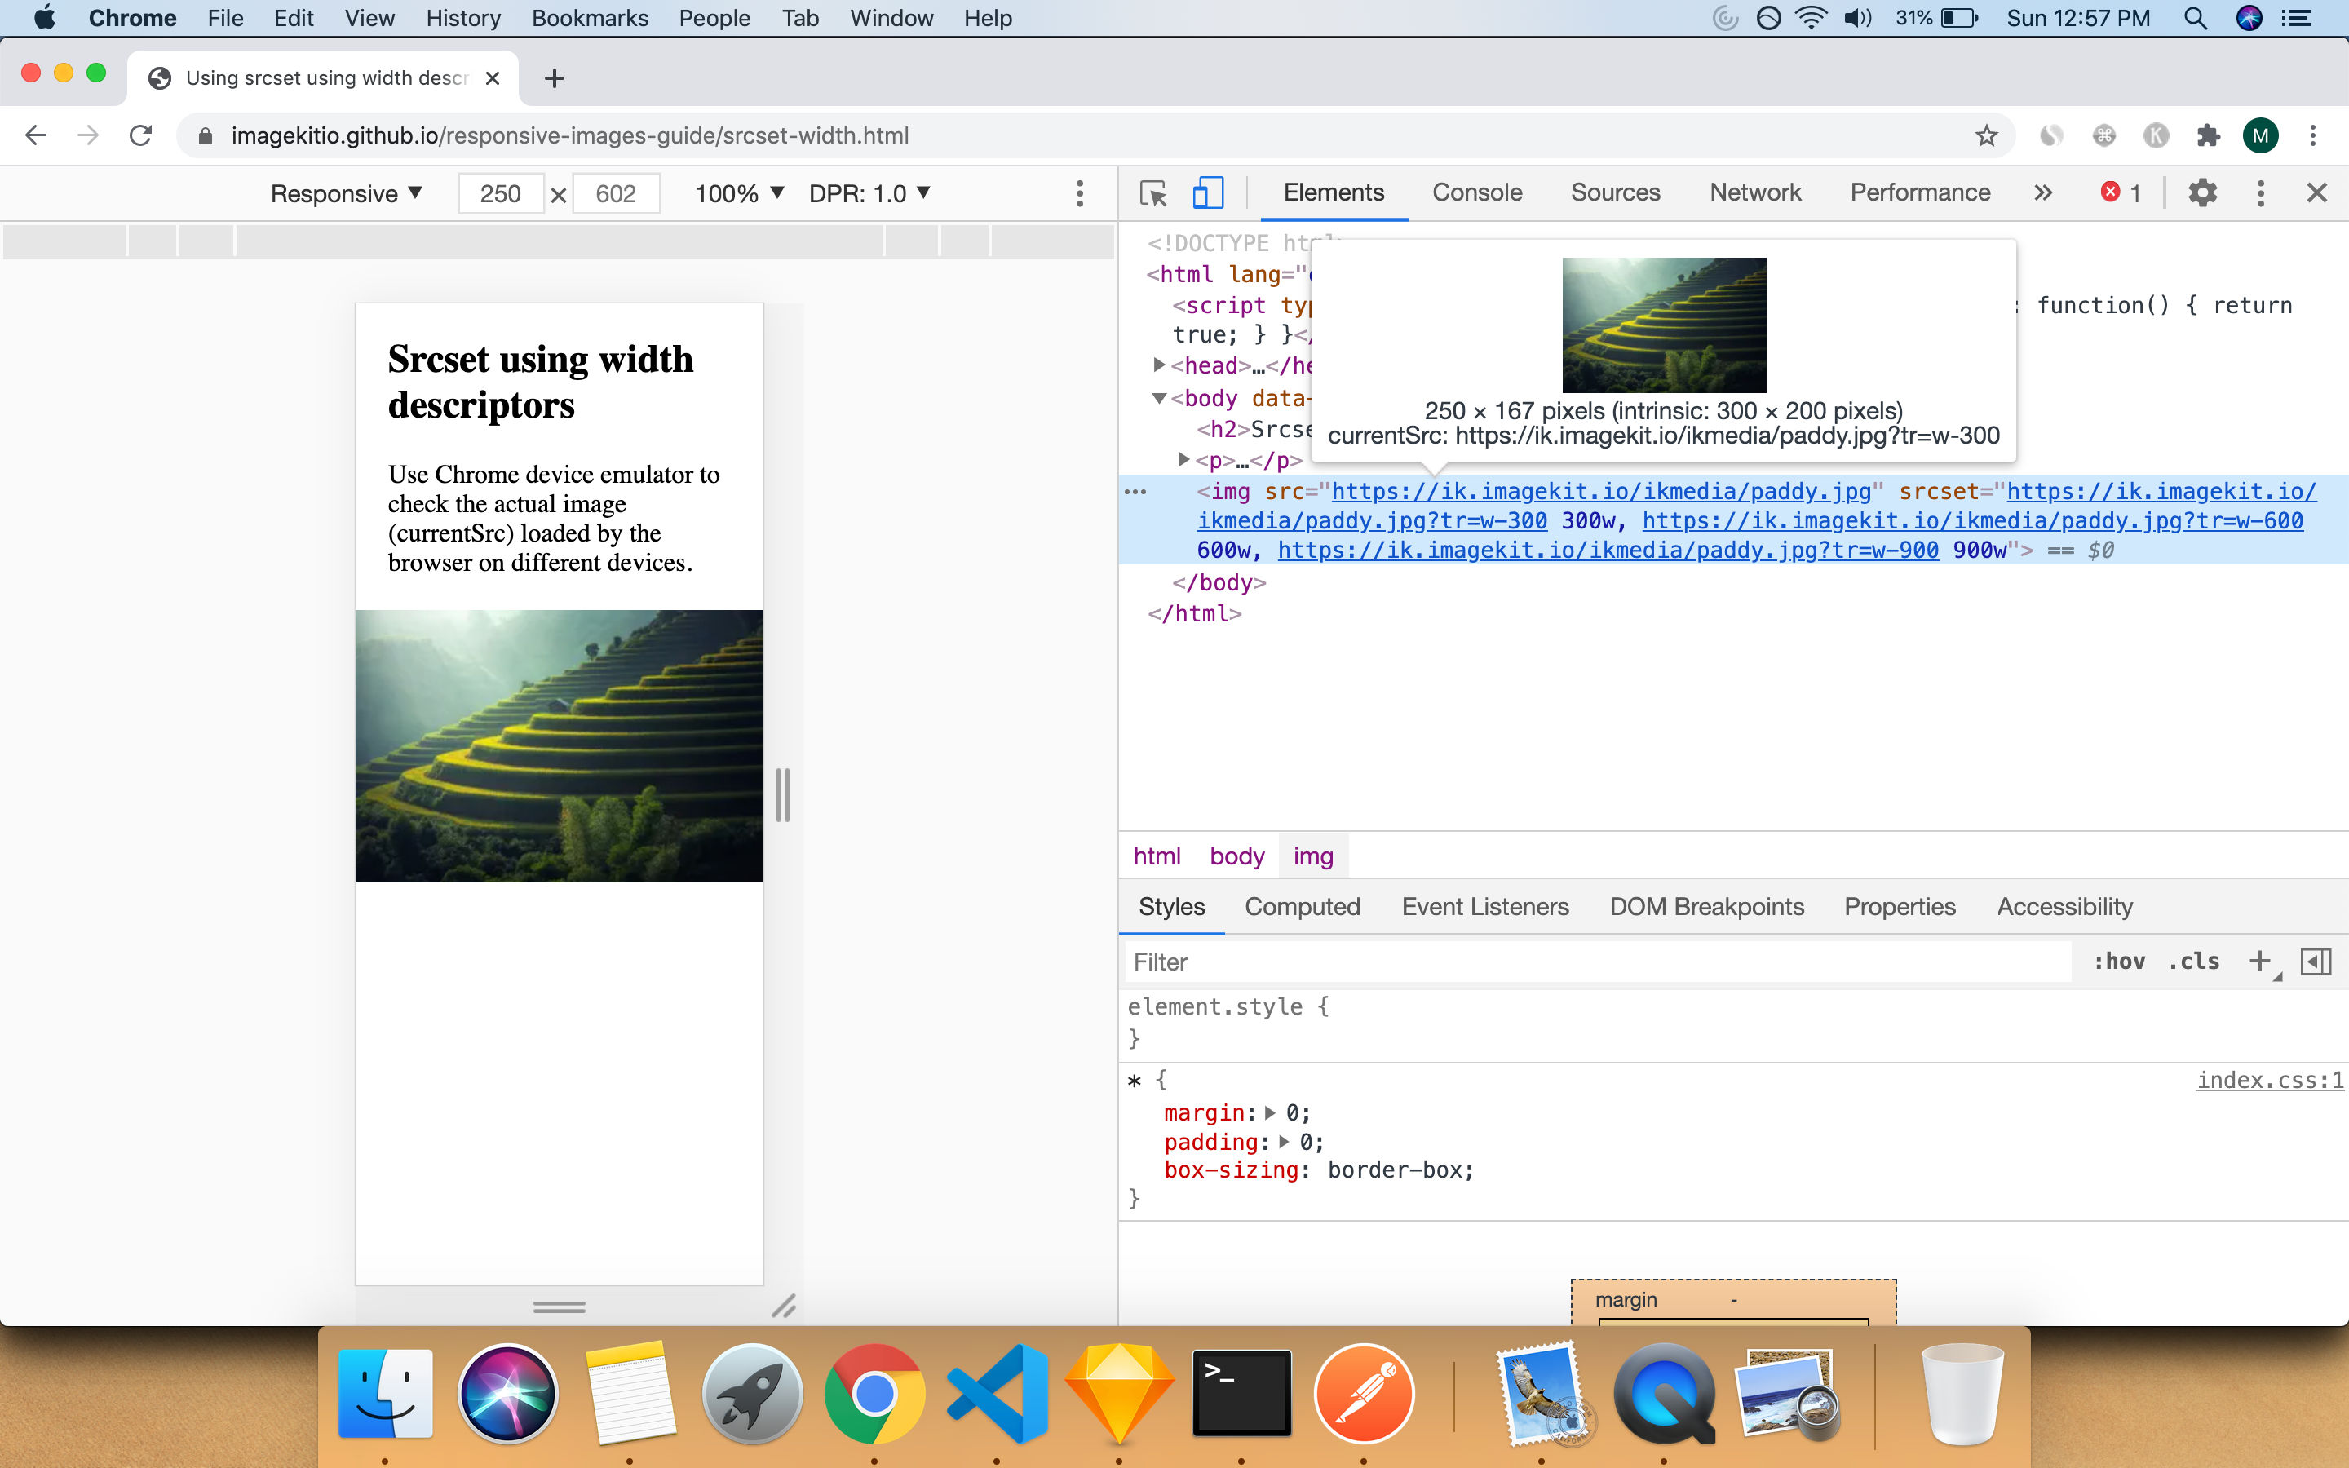Click the close DevTools button

coord(2317,191)
